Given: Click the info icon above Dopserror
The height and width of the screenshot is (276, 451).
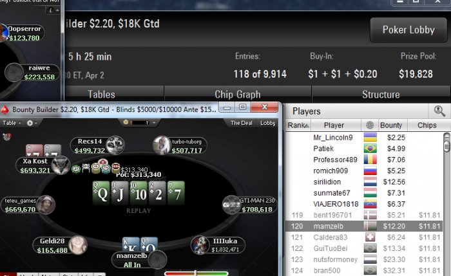Looking at the screenshot, I should tap(50, 10).
